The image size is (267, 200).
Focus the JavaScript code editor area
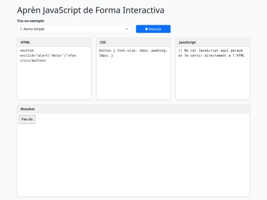point(213,73)
